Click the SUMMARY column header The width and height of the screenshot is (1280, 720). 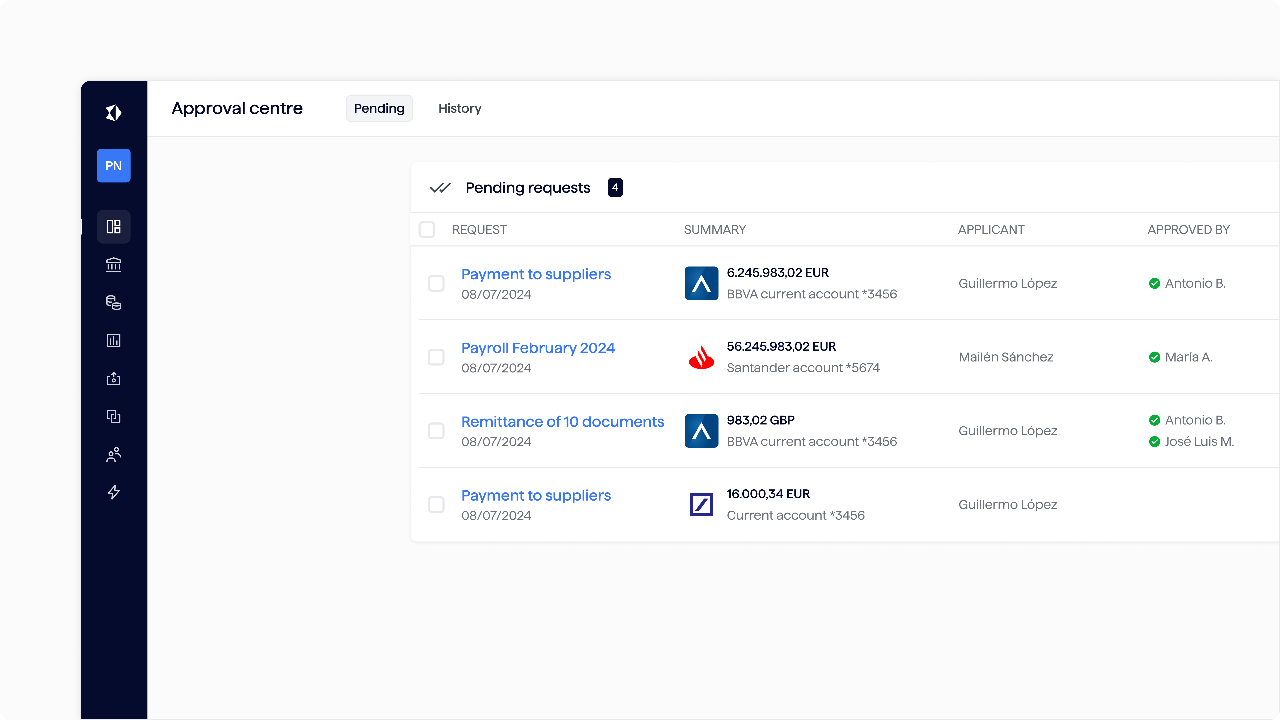click(715, 230)
